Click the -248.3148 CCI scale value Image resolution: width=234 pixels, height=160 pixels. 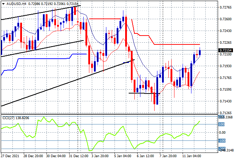click(x=227, y=150)
